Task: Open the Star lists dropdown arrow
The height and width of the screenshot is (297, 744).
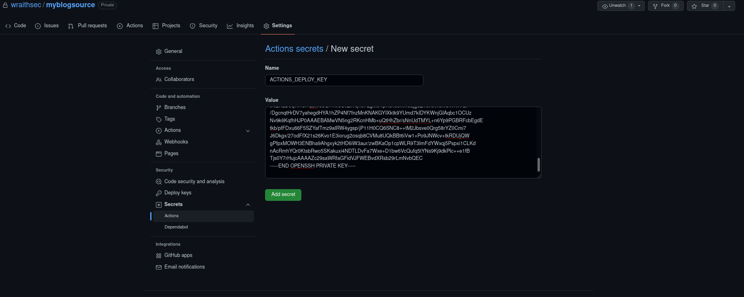Action: click(x=729, y=6)
